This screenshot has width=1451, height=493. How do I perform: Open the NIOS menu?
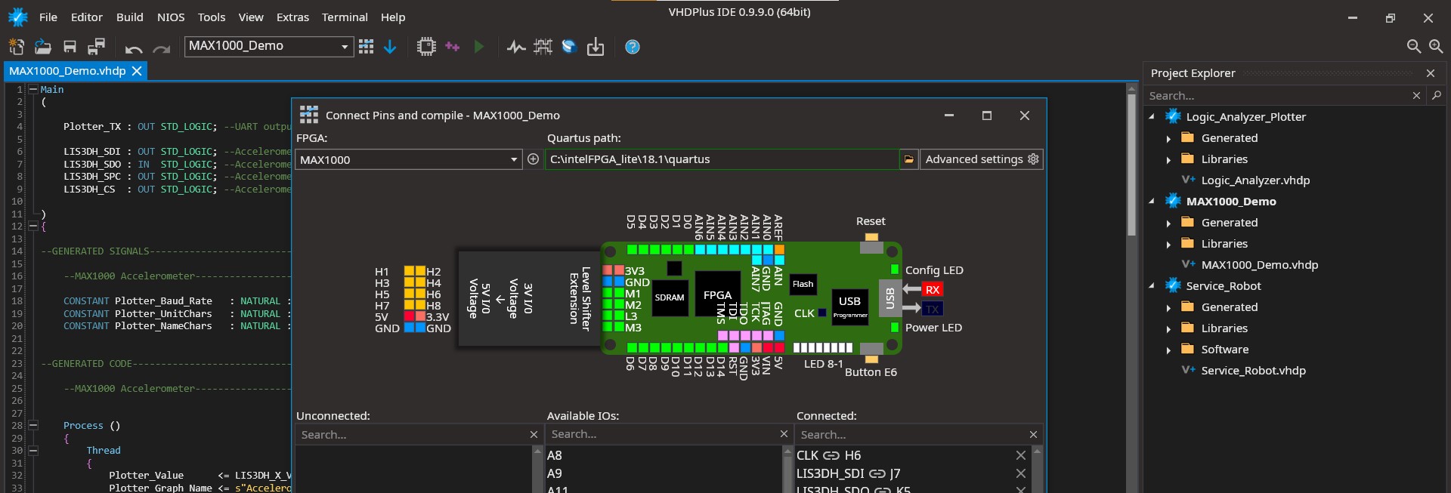pos(171,17)
